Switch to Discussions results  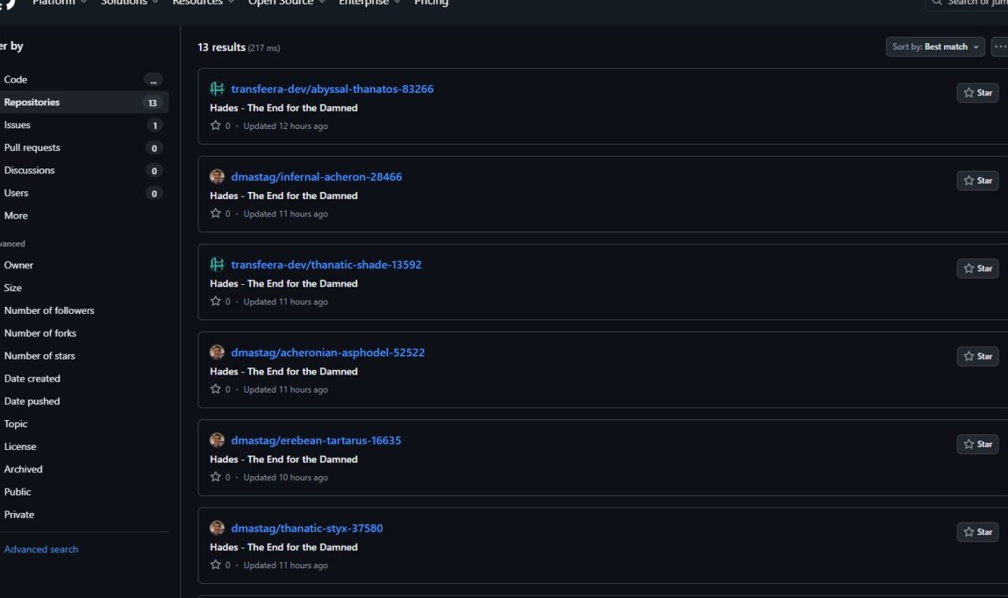pyautogui.click(x=82, y=170)
